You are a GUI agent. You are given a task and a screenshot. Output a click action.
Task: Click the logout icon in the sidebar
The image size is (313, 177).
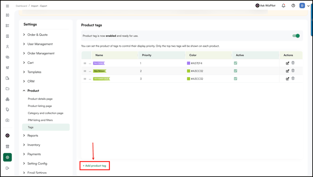tap(7, 168)
